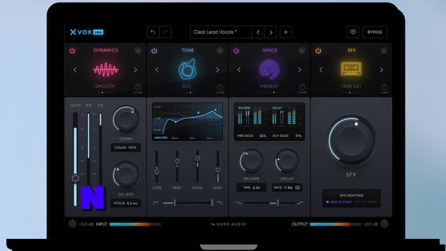Click the DLY DUCK 17% field
Image resolution: width=446 pixels, height=251 pixels.
287,136
